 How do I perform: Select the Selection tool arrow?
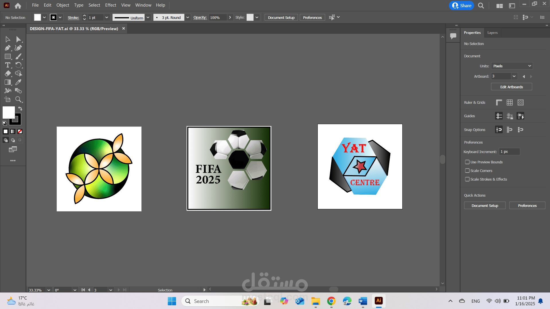8,39
